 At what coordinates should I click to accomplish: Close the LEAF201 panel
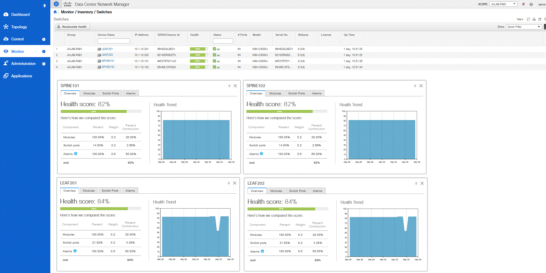(235, 183)
